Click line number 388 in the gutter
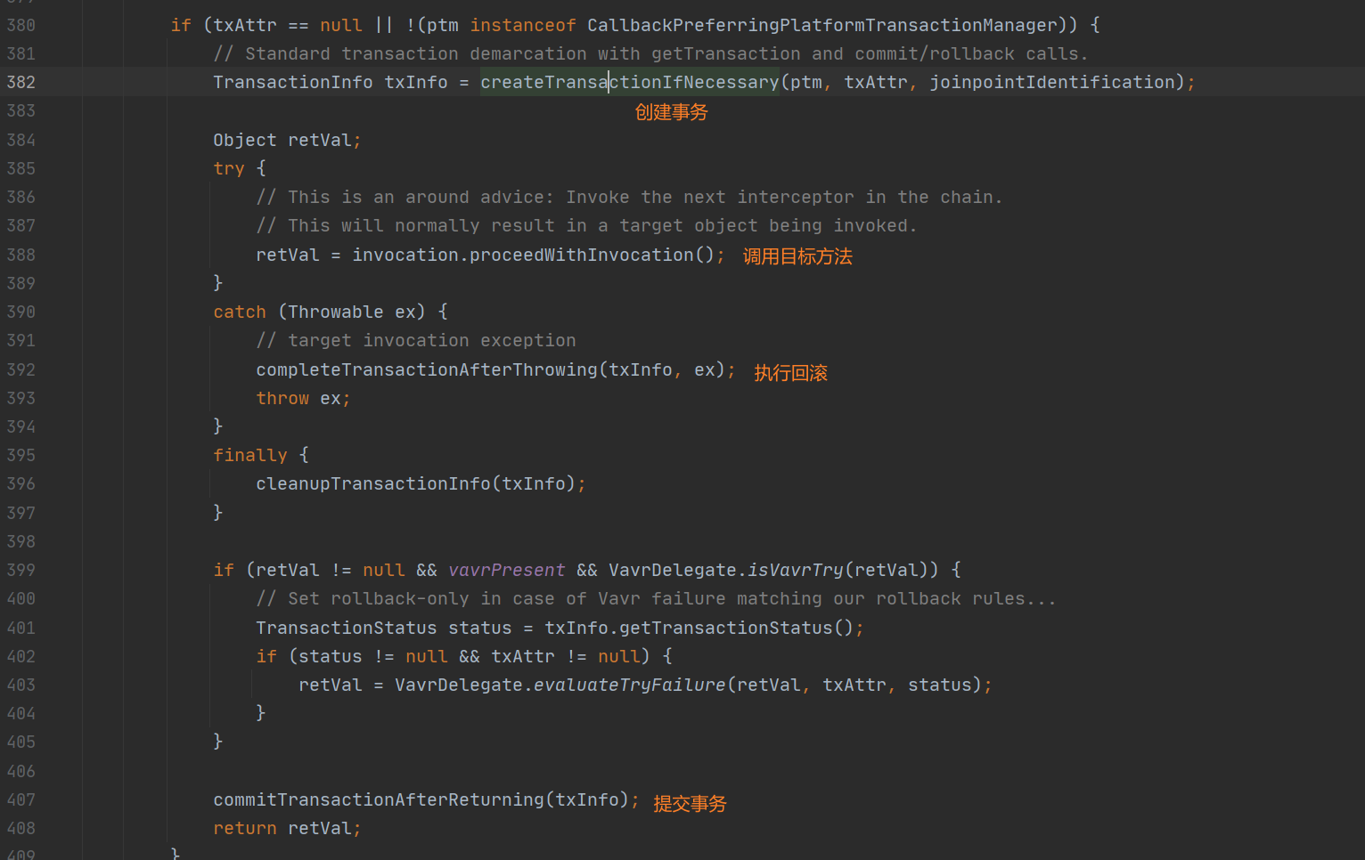Viewport: 1365px width, 860px height. pyautogui.click(x=21, y=255)
